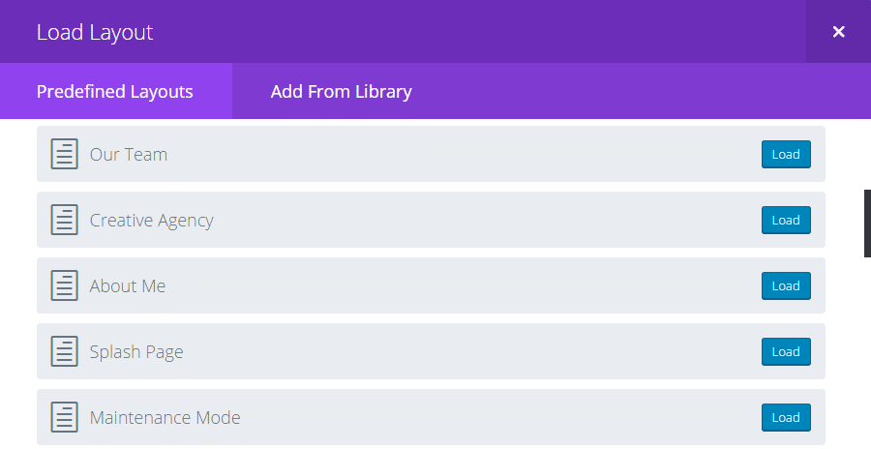
Task: Load the Maintenance Mode layout
Action: pyautogui.click(x=786, y=418)
